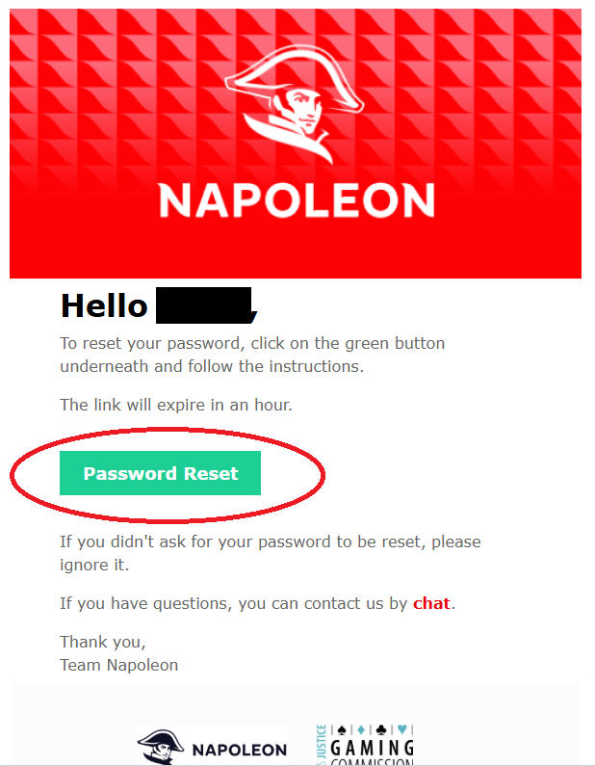Click the white NAPOLEON wordmark in banner
This screenshot has width=595, height=766.
point(296,200)
